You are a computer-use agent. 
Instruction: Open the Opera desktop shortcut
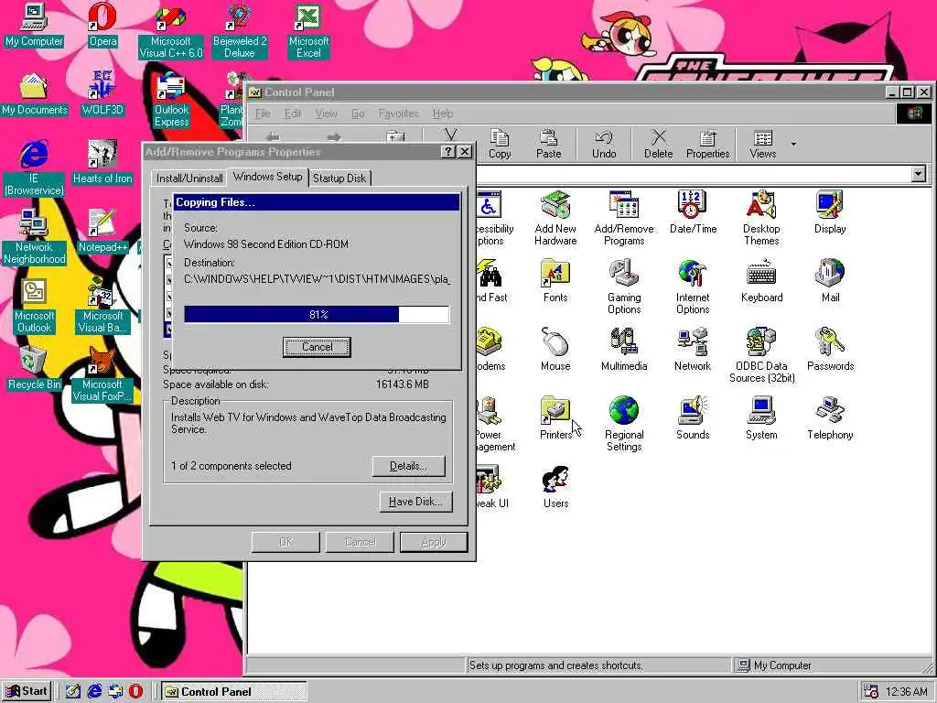pos(102,25)
